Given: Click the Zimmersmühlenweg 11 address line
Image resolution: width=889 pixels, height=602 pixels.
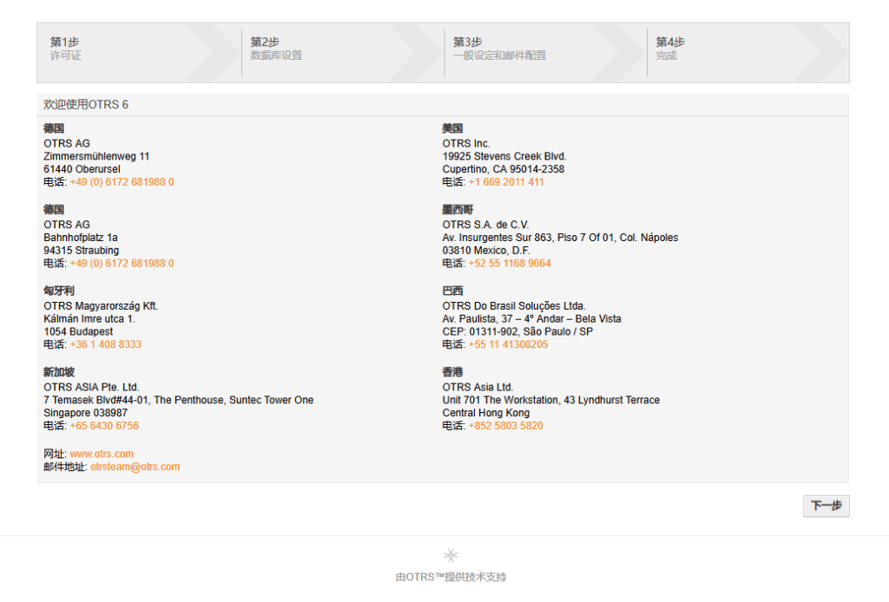Looking at the screenshot, I should pyautogui.click(x=96, y=156).
